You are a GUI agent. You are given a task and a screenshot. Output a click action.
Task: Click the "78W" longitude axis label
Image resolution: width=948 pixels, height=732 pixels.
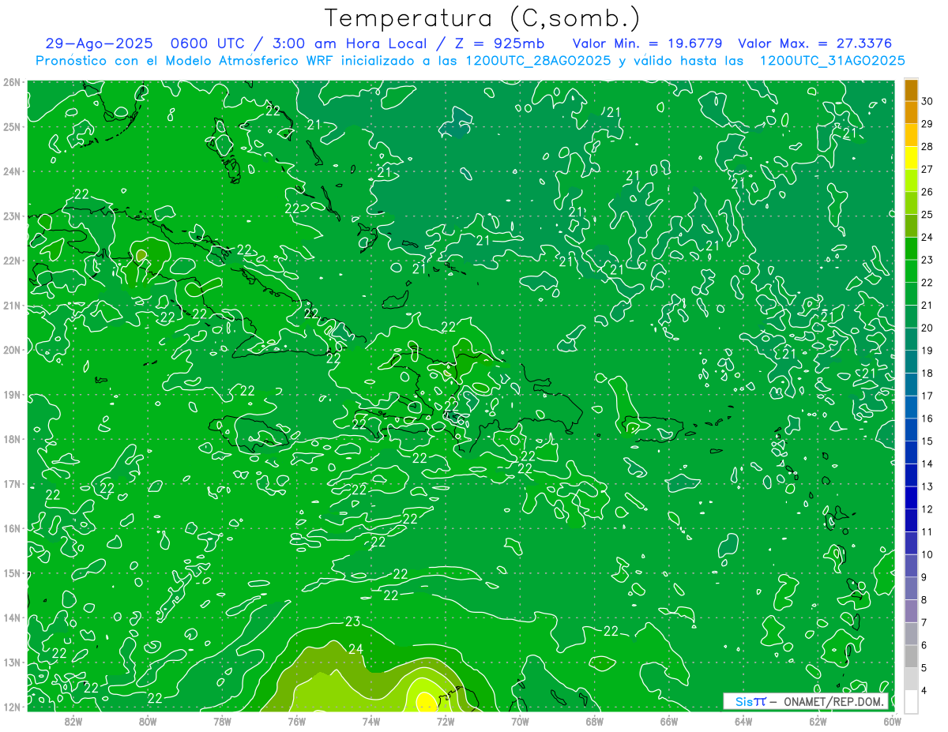point(222,720)
